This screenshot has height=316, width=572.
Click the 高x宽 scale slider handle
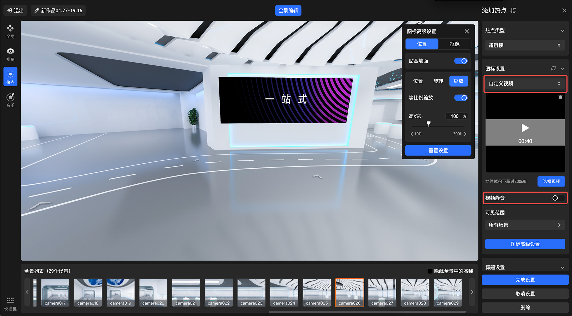[x=428, y=124]
